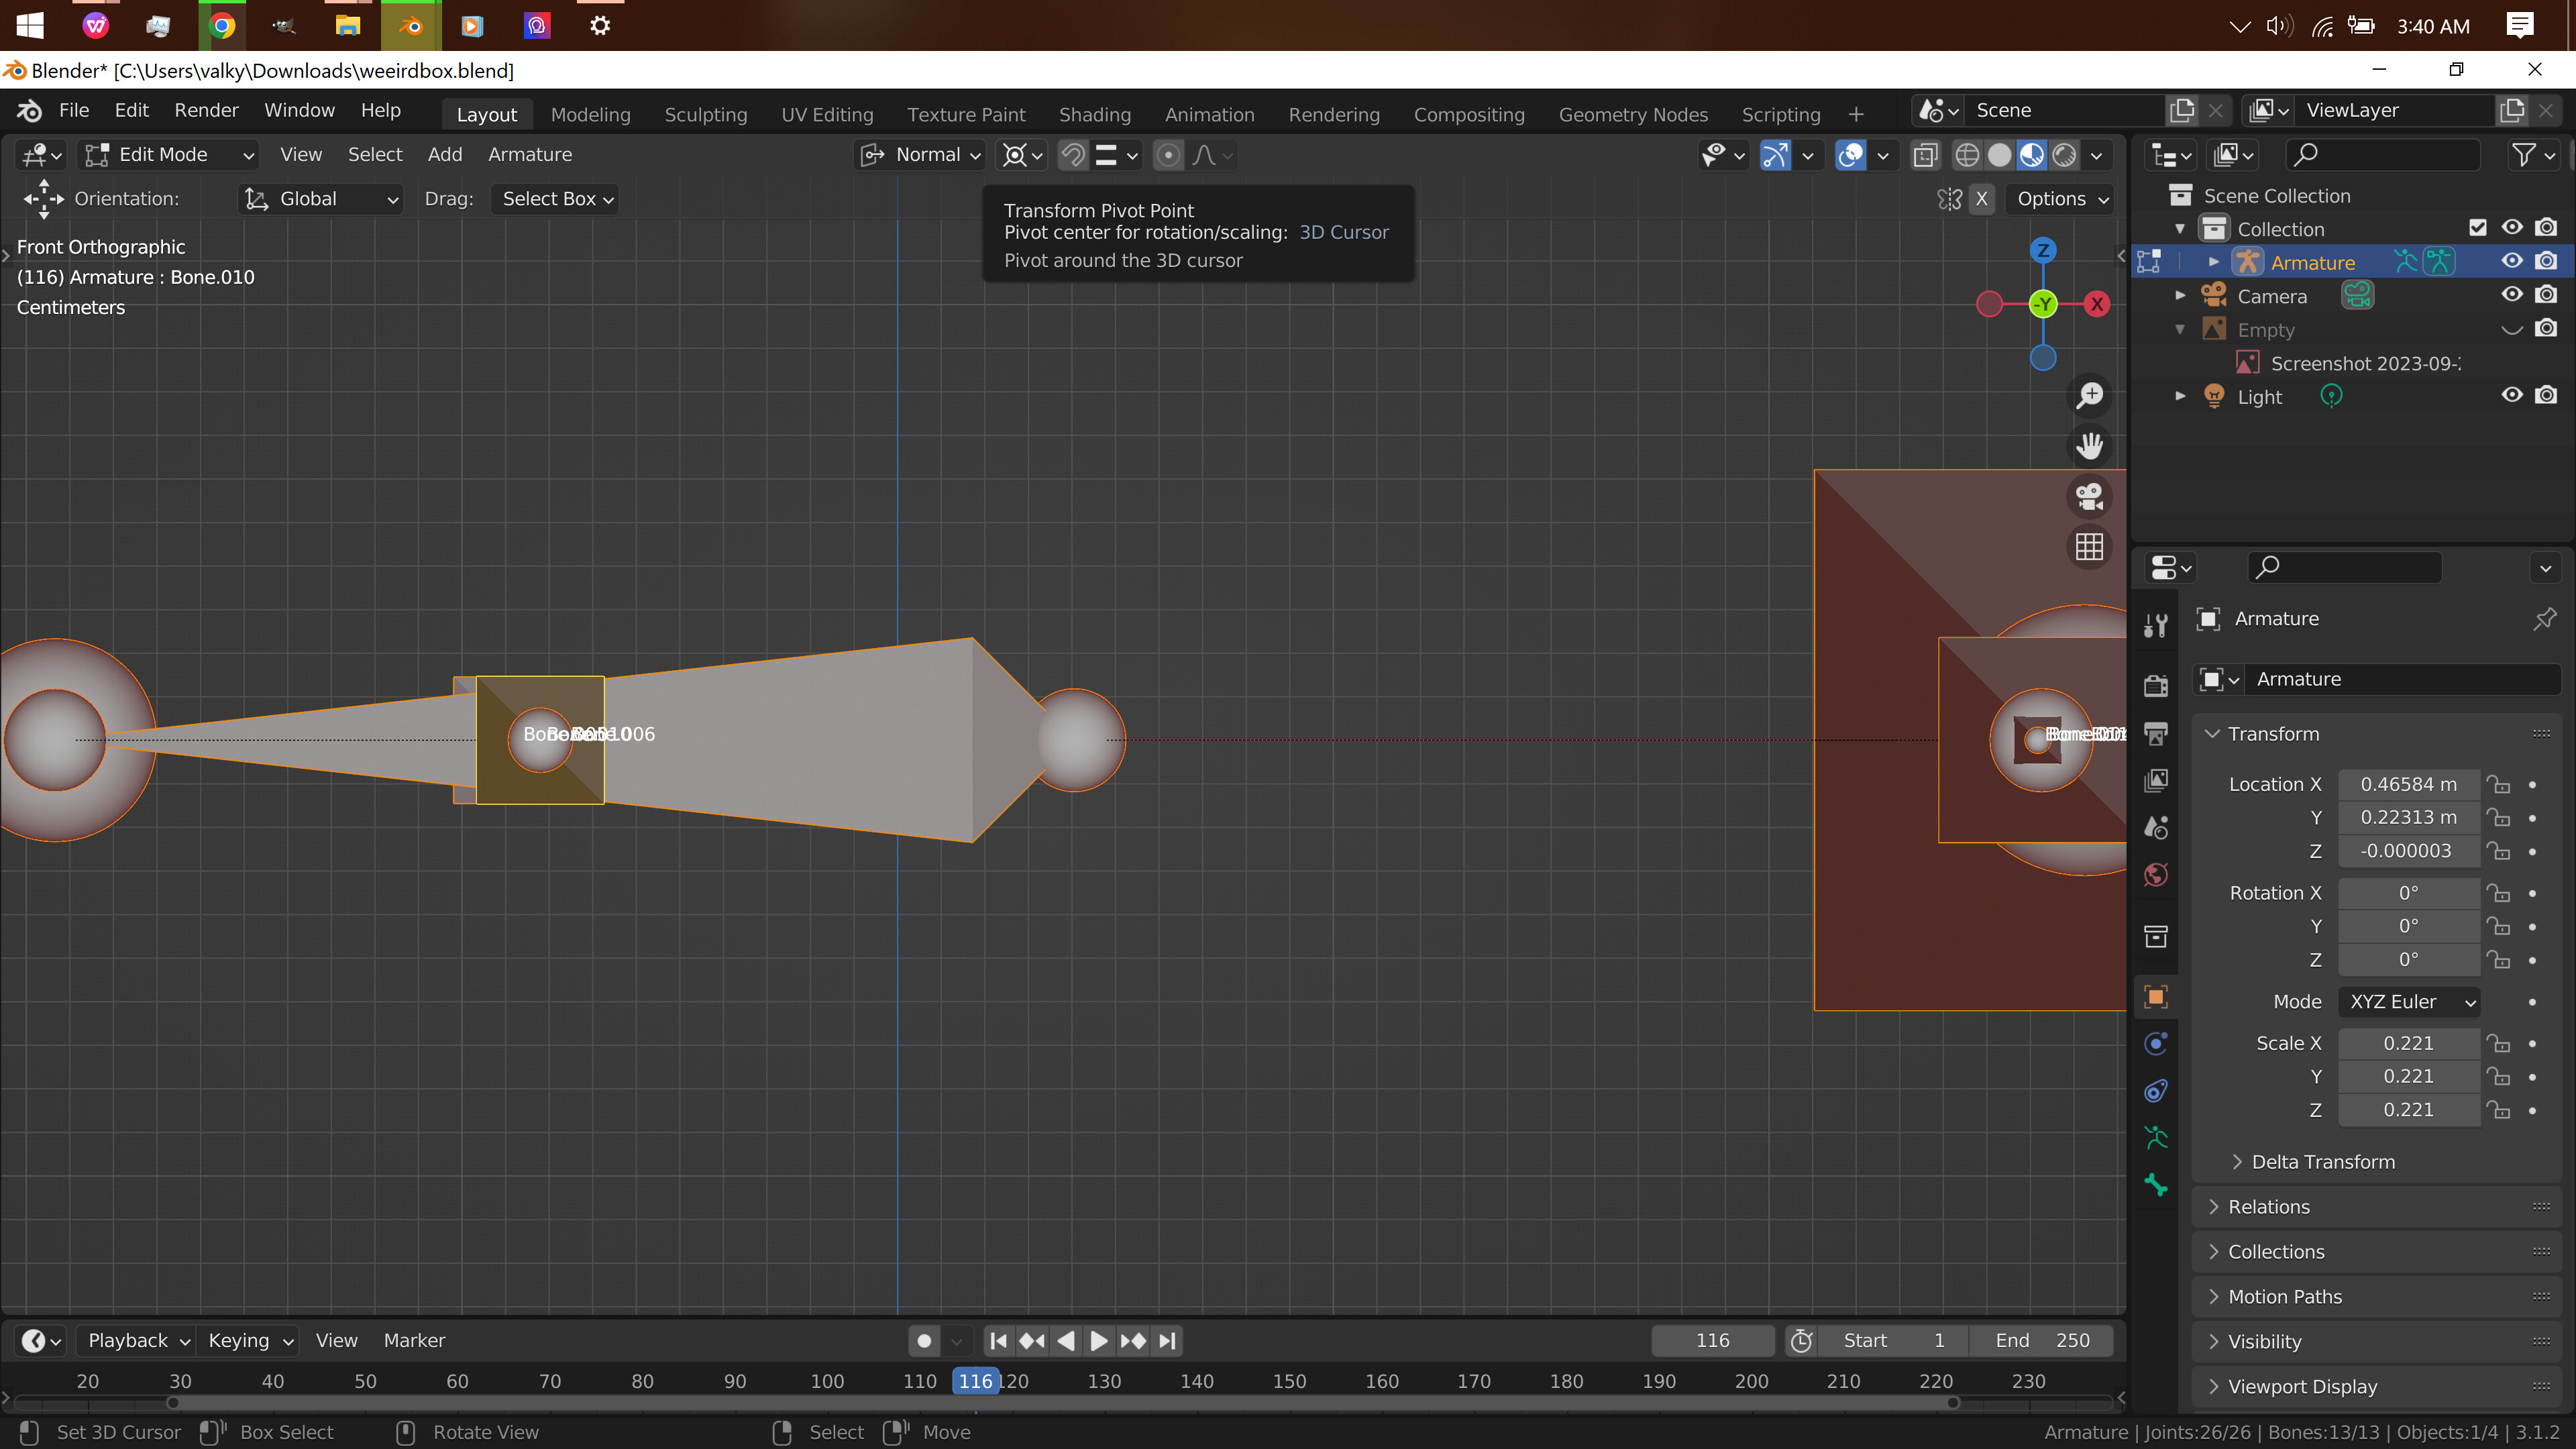Open the Armature data properties tab
Screen dimensions: 2576x1449
[x=2156, y=1138]
